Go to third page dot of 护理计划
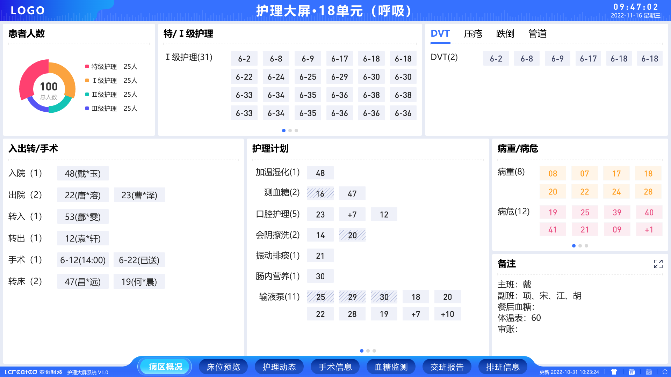 (x=374, y=351)
